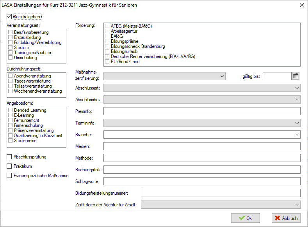Cancel with the Abbruch button
The image size is (308, 227).
point(286,218)
